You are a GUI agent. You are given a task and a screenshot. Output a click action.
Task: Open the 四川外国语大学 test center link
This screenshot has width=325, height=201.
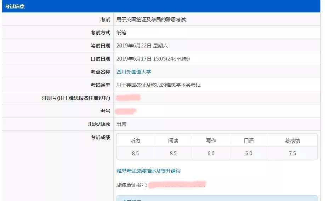point(134,72)
